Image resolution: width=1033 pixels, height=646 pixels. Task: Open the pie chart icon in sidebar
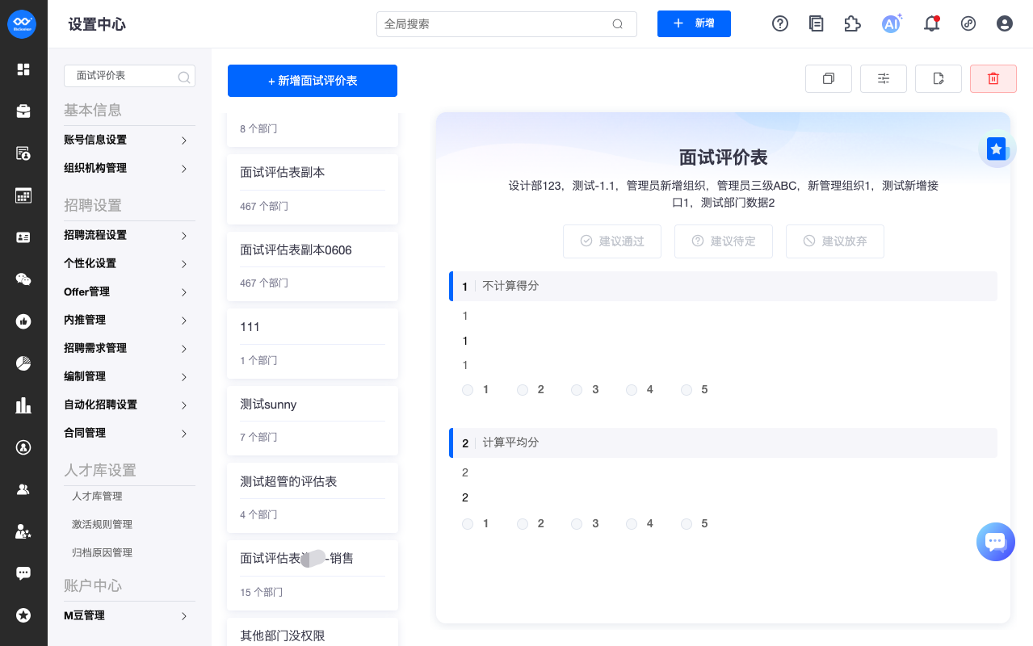(23, 363)
